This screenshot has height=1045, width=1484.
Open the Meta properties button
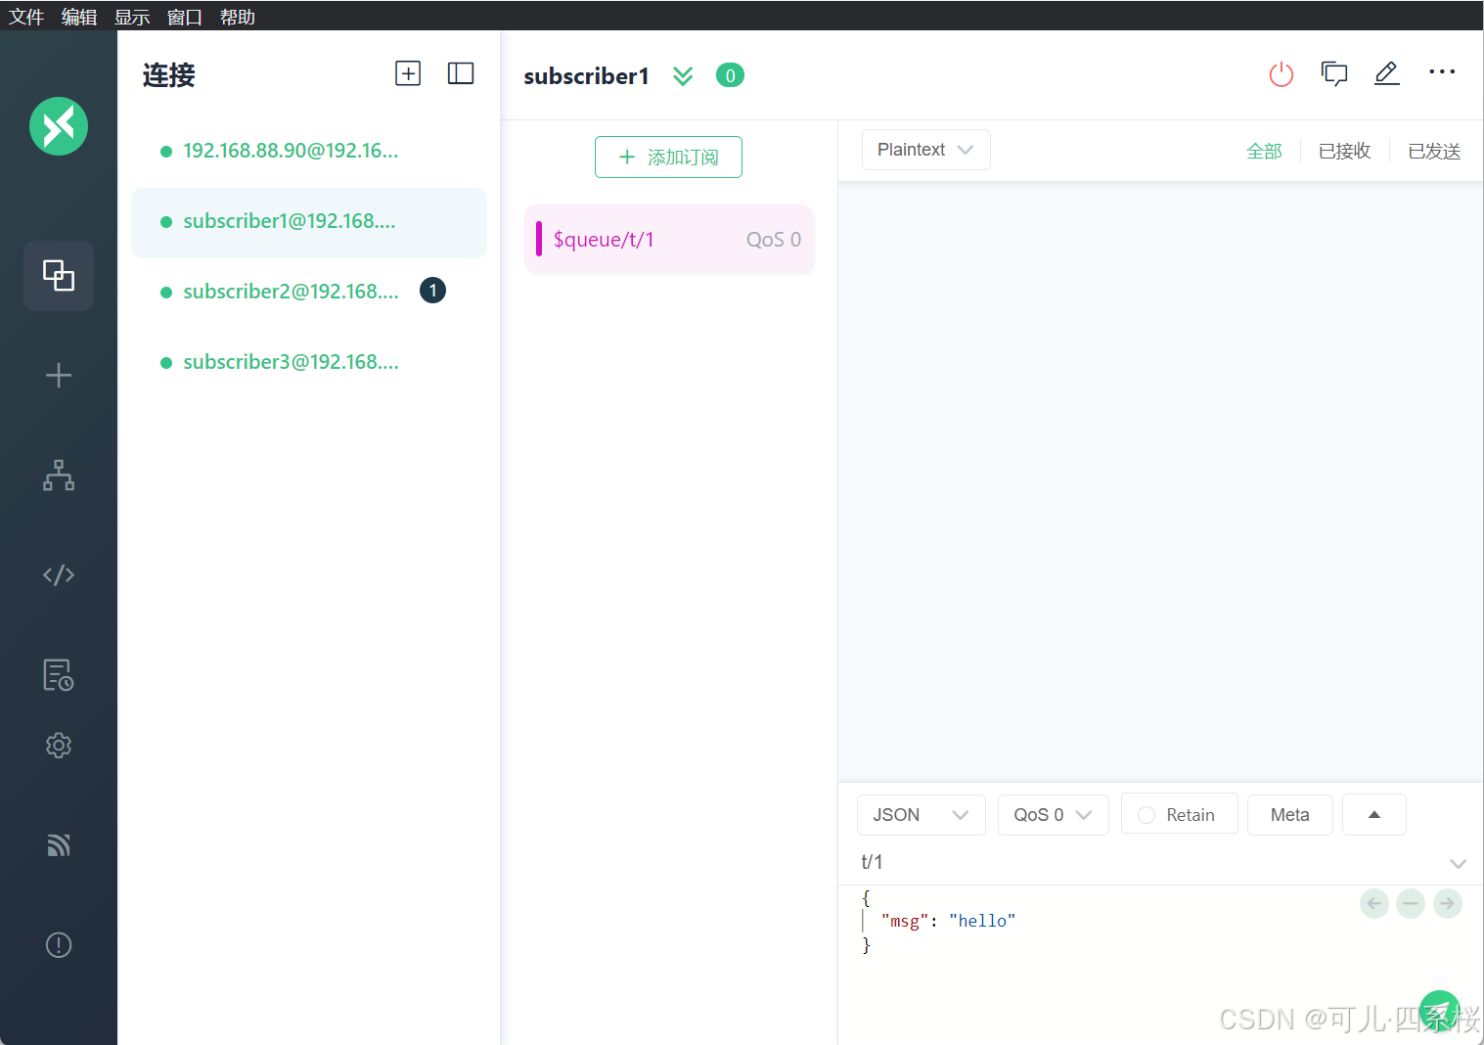coord(1289,815)
